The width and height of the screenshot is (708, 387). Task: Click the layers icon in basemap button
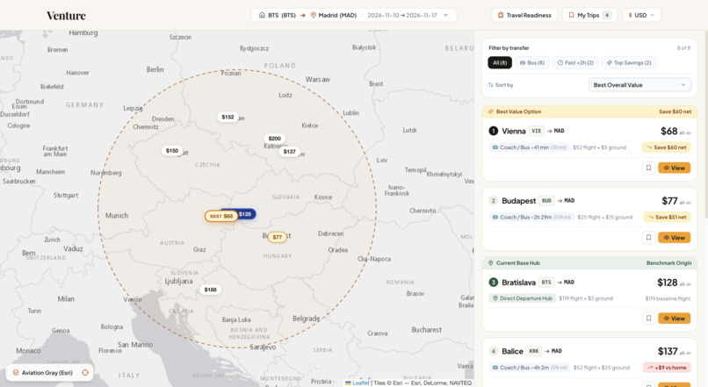[16, 373]
